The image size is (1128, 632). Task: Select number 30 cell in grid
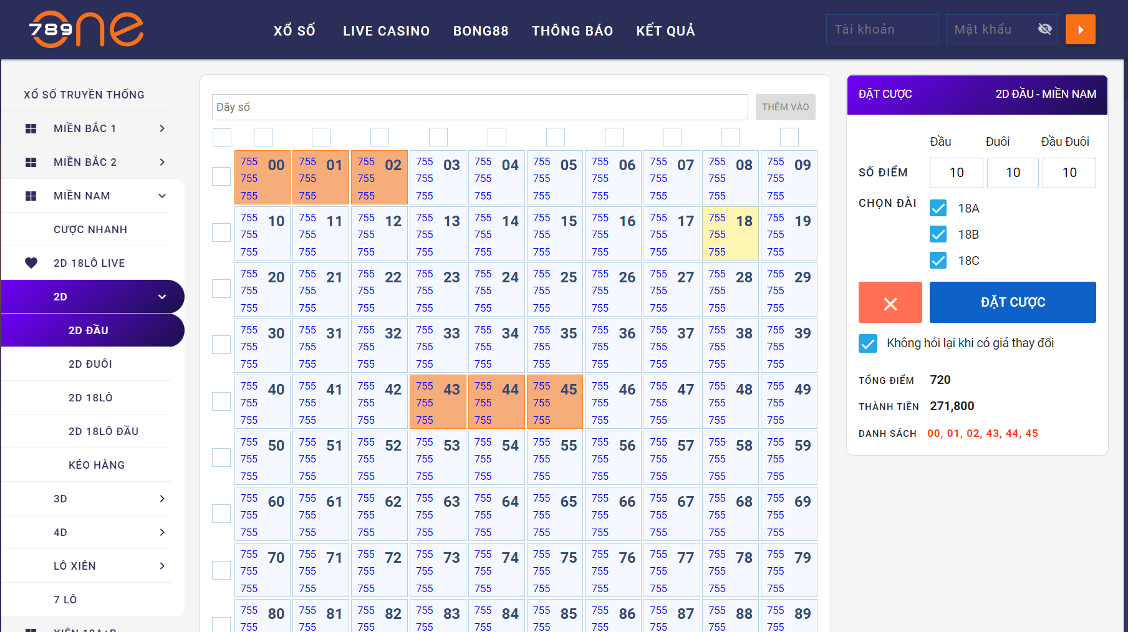(263, 346)
